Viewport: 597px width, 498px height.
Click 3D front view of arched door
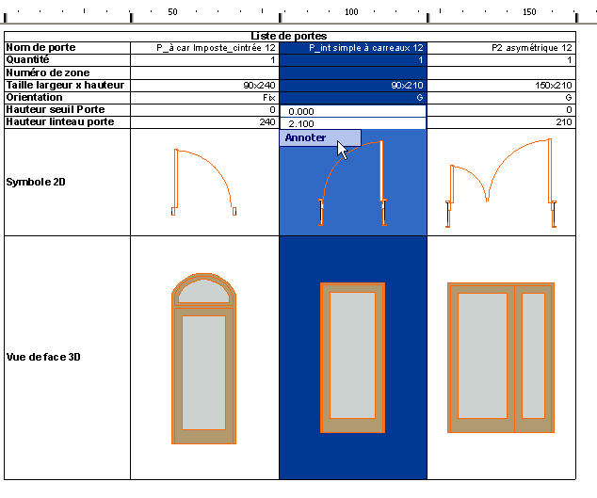[203, 359]
